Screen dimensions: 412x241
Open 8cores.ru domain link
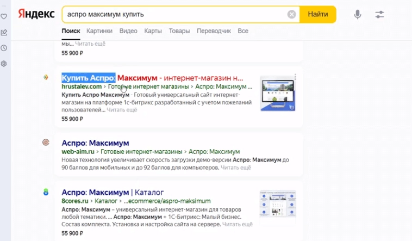(75, 201)
